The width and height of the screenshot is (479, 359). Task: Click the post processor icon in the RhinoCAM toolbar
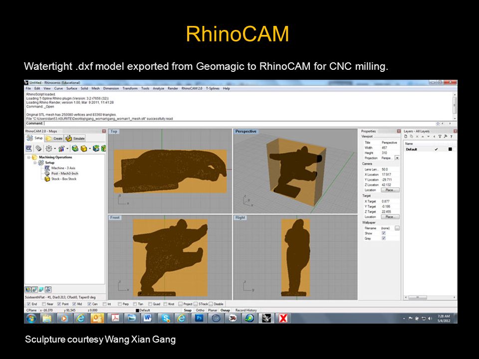coord(38,149)
